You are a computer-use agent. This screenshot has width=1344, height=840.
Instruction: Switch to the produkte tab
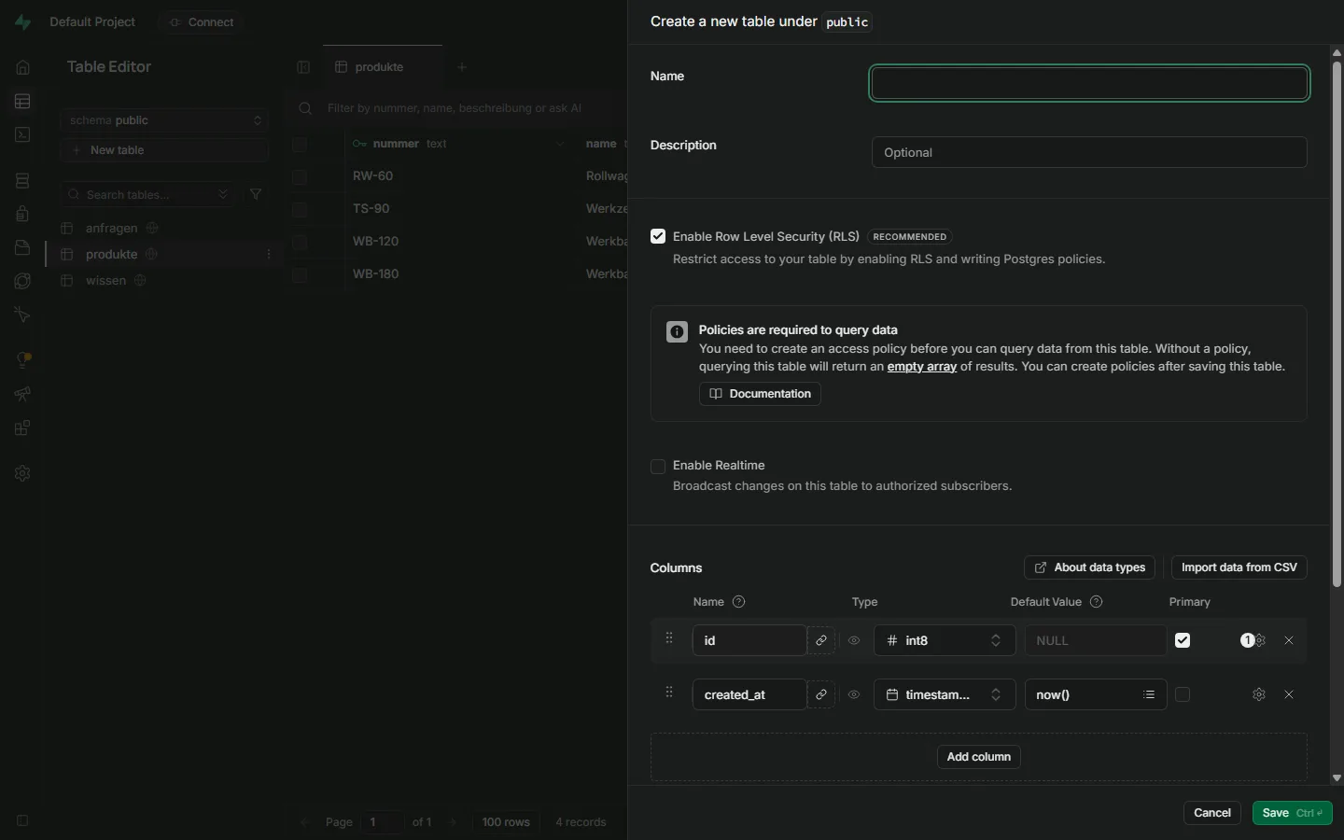pos(382,67)
